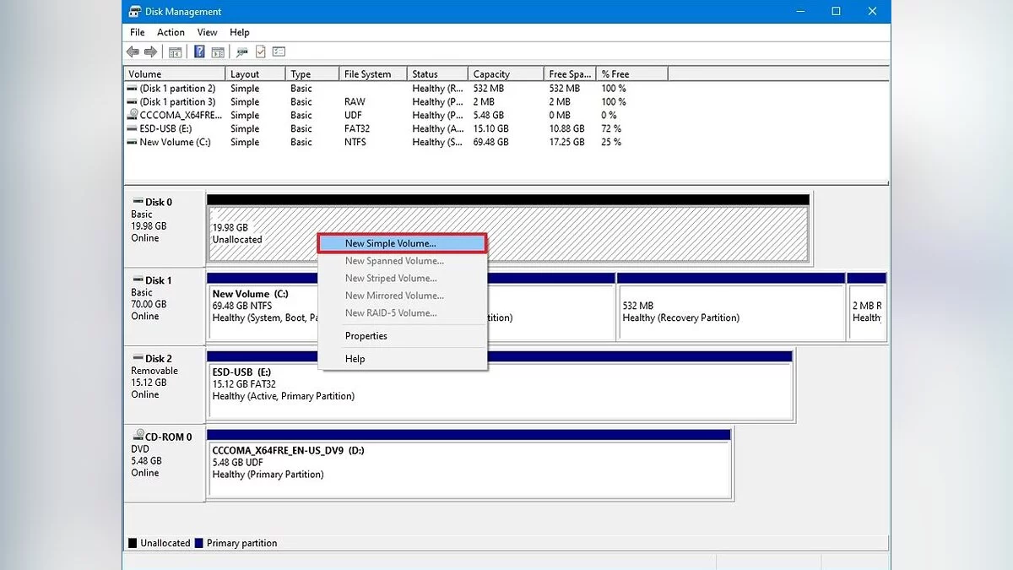This screenshot has width=1013, height=570.
Task: Click the File System column header
Action: 367,74
